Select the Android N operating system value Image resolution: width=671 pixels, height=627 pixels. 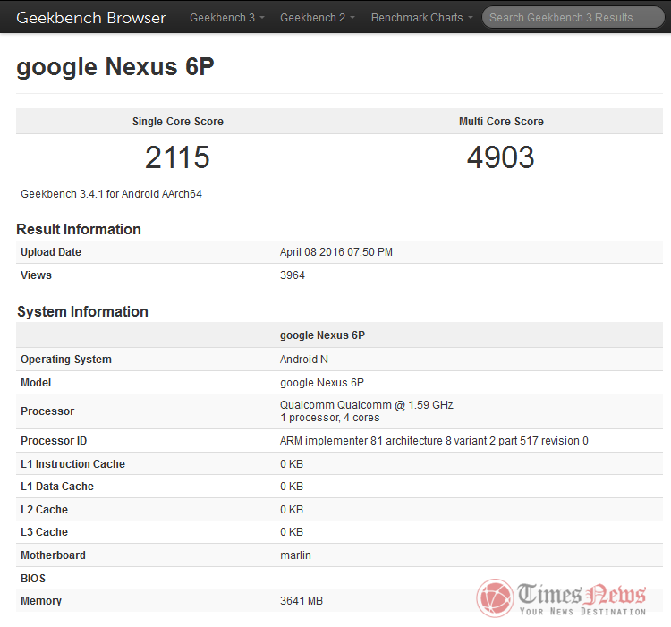304,360
